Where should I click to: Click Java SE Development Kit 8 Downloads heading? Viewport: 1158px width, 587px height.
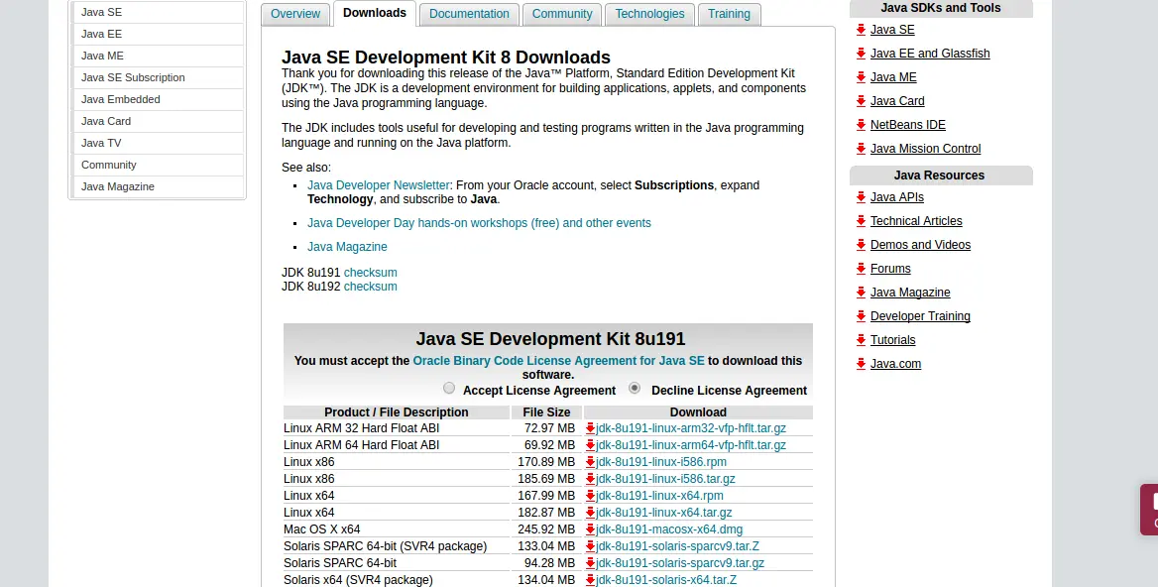(446, 58)
